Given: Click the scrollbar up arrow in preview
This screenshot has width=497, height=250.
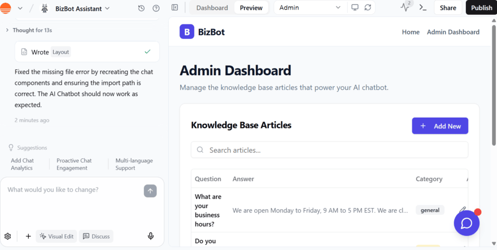Looking at the screenshot, I should 494,20.
